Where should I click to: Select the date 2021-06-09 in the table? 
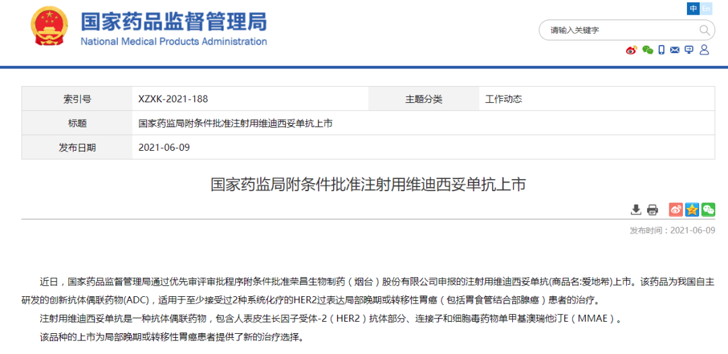[164, 147]
